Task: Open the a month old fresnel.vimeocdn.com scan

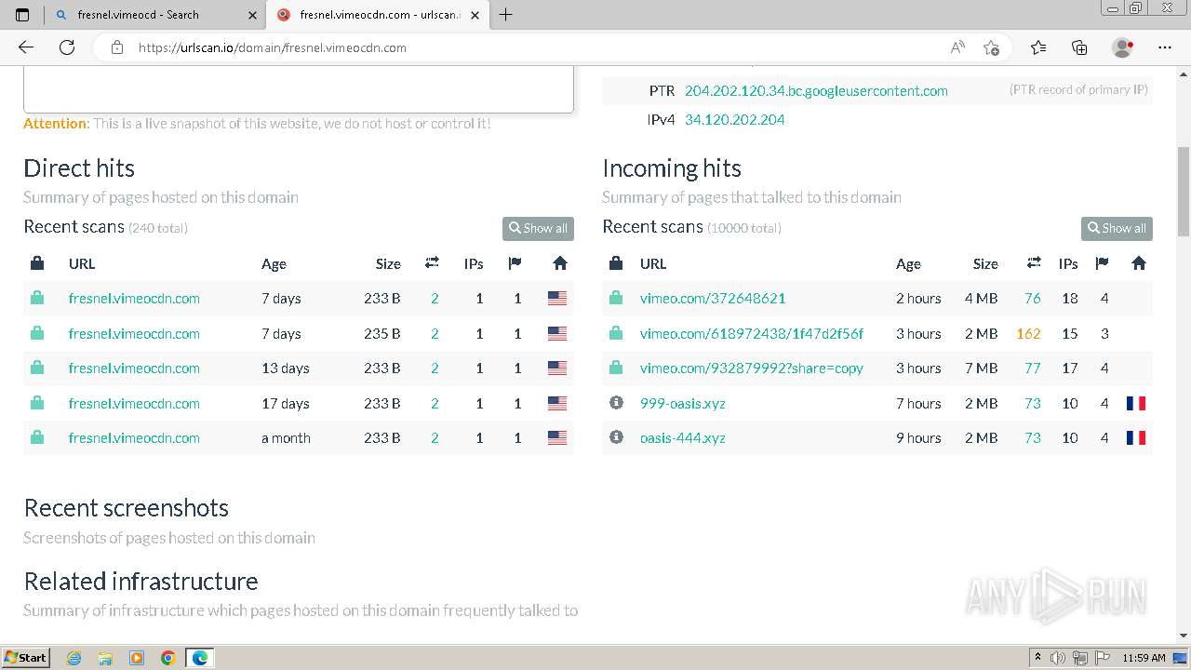Action: 134,438
